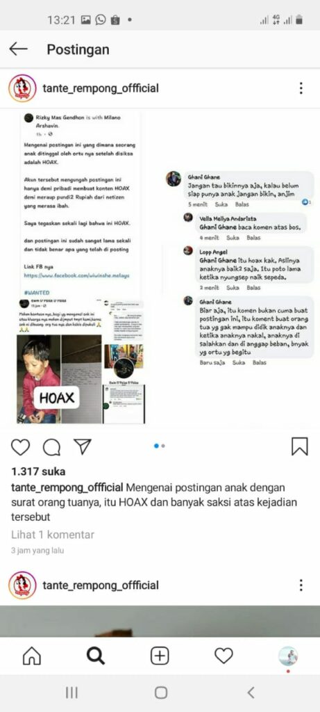Open your profile from bottom avatar

pyautogui.click(x=288, y=656)
